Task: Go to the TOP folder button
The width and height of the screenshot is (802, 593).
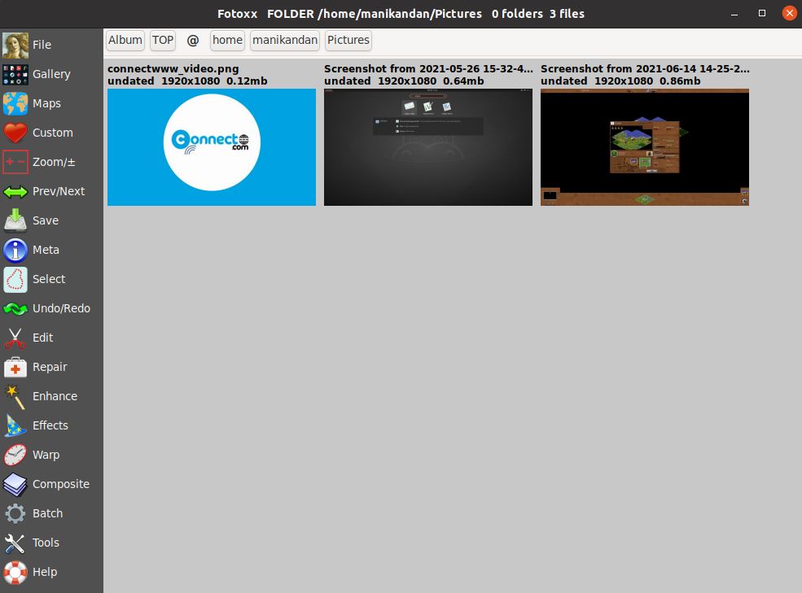Action: click(163, 41)
